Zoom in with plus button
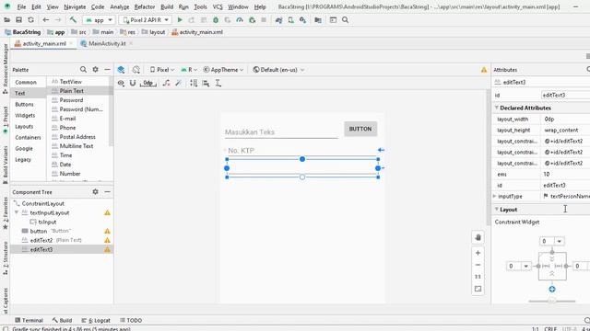This screenshot has width=590, height=331. (x=478, y=253)
